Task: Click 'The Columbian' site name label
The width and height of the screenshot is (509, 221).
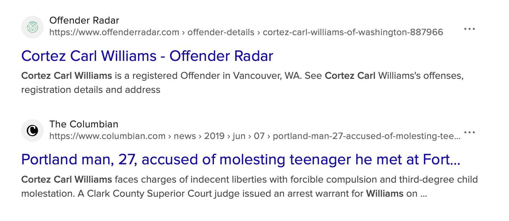Action: pos(84,124)
